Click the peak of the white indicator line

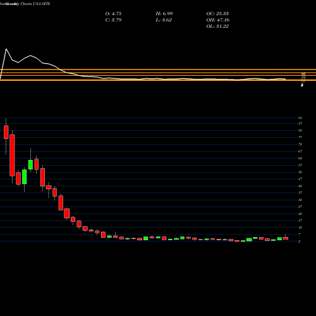click(x=6, y=49)
